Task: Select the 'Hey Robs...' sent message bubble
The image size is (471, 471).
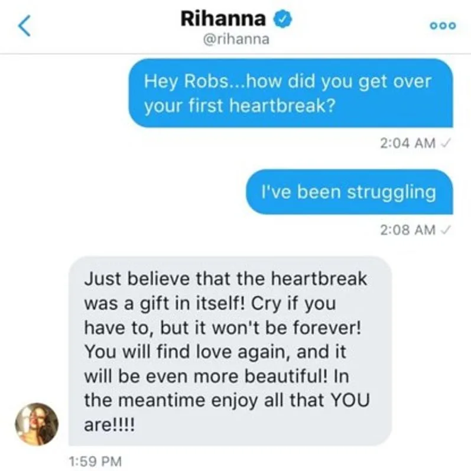Action: [291, 93]
